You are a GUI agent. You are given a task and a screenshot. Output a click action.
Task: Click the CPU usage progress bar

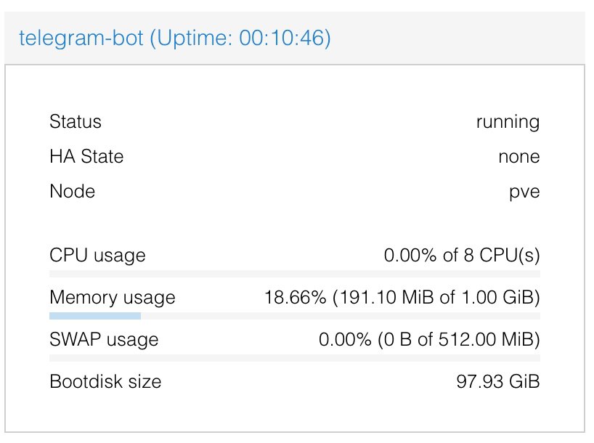coord(295,274)
